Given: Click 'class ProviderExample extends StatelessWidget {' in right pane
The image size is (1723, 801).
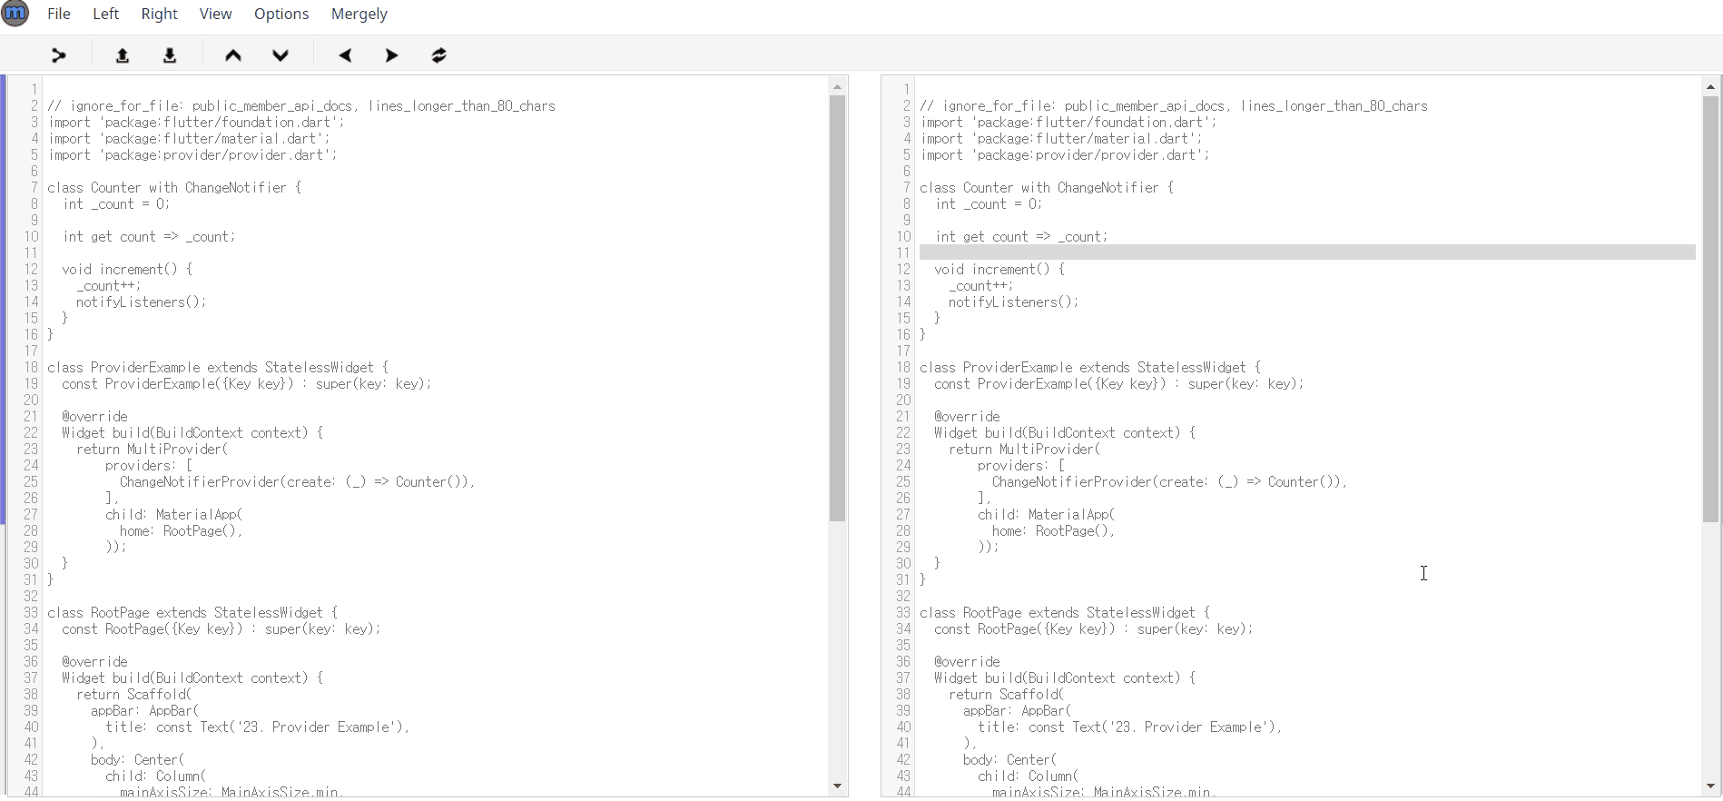Looking at the screenshot, I should point(1090,367).
